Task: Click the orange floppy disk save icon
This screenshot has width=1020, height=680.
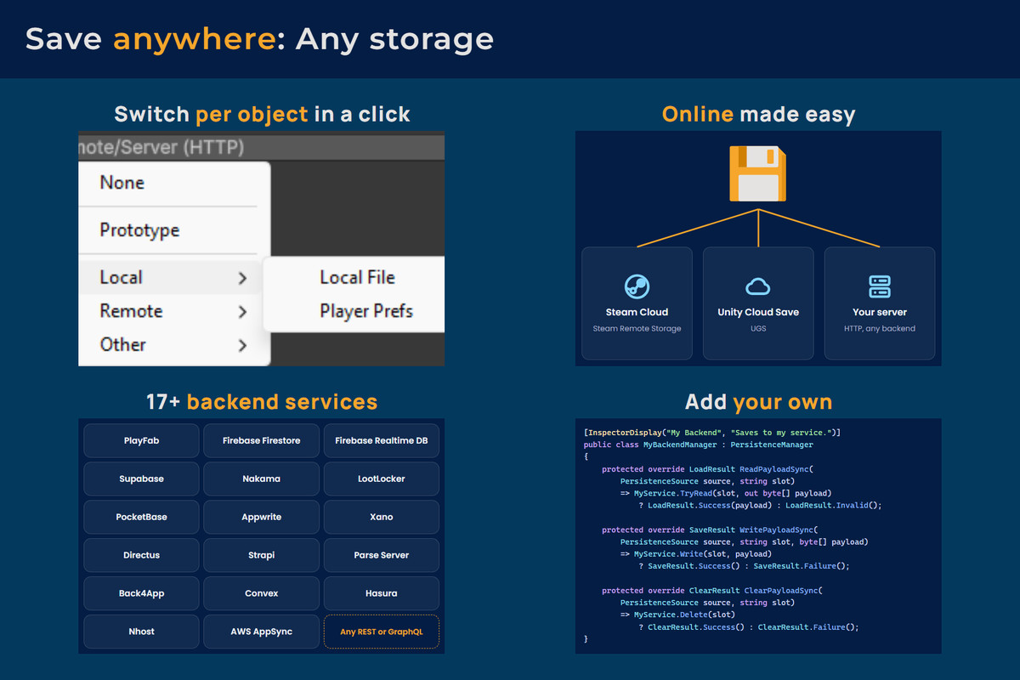Action: (x=757, y=173)
